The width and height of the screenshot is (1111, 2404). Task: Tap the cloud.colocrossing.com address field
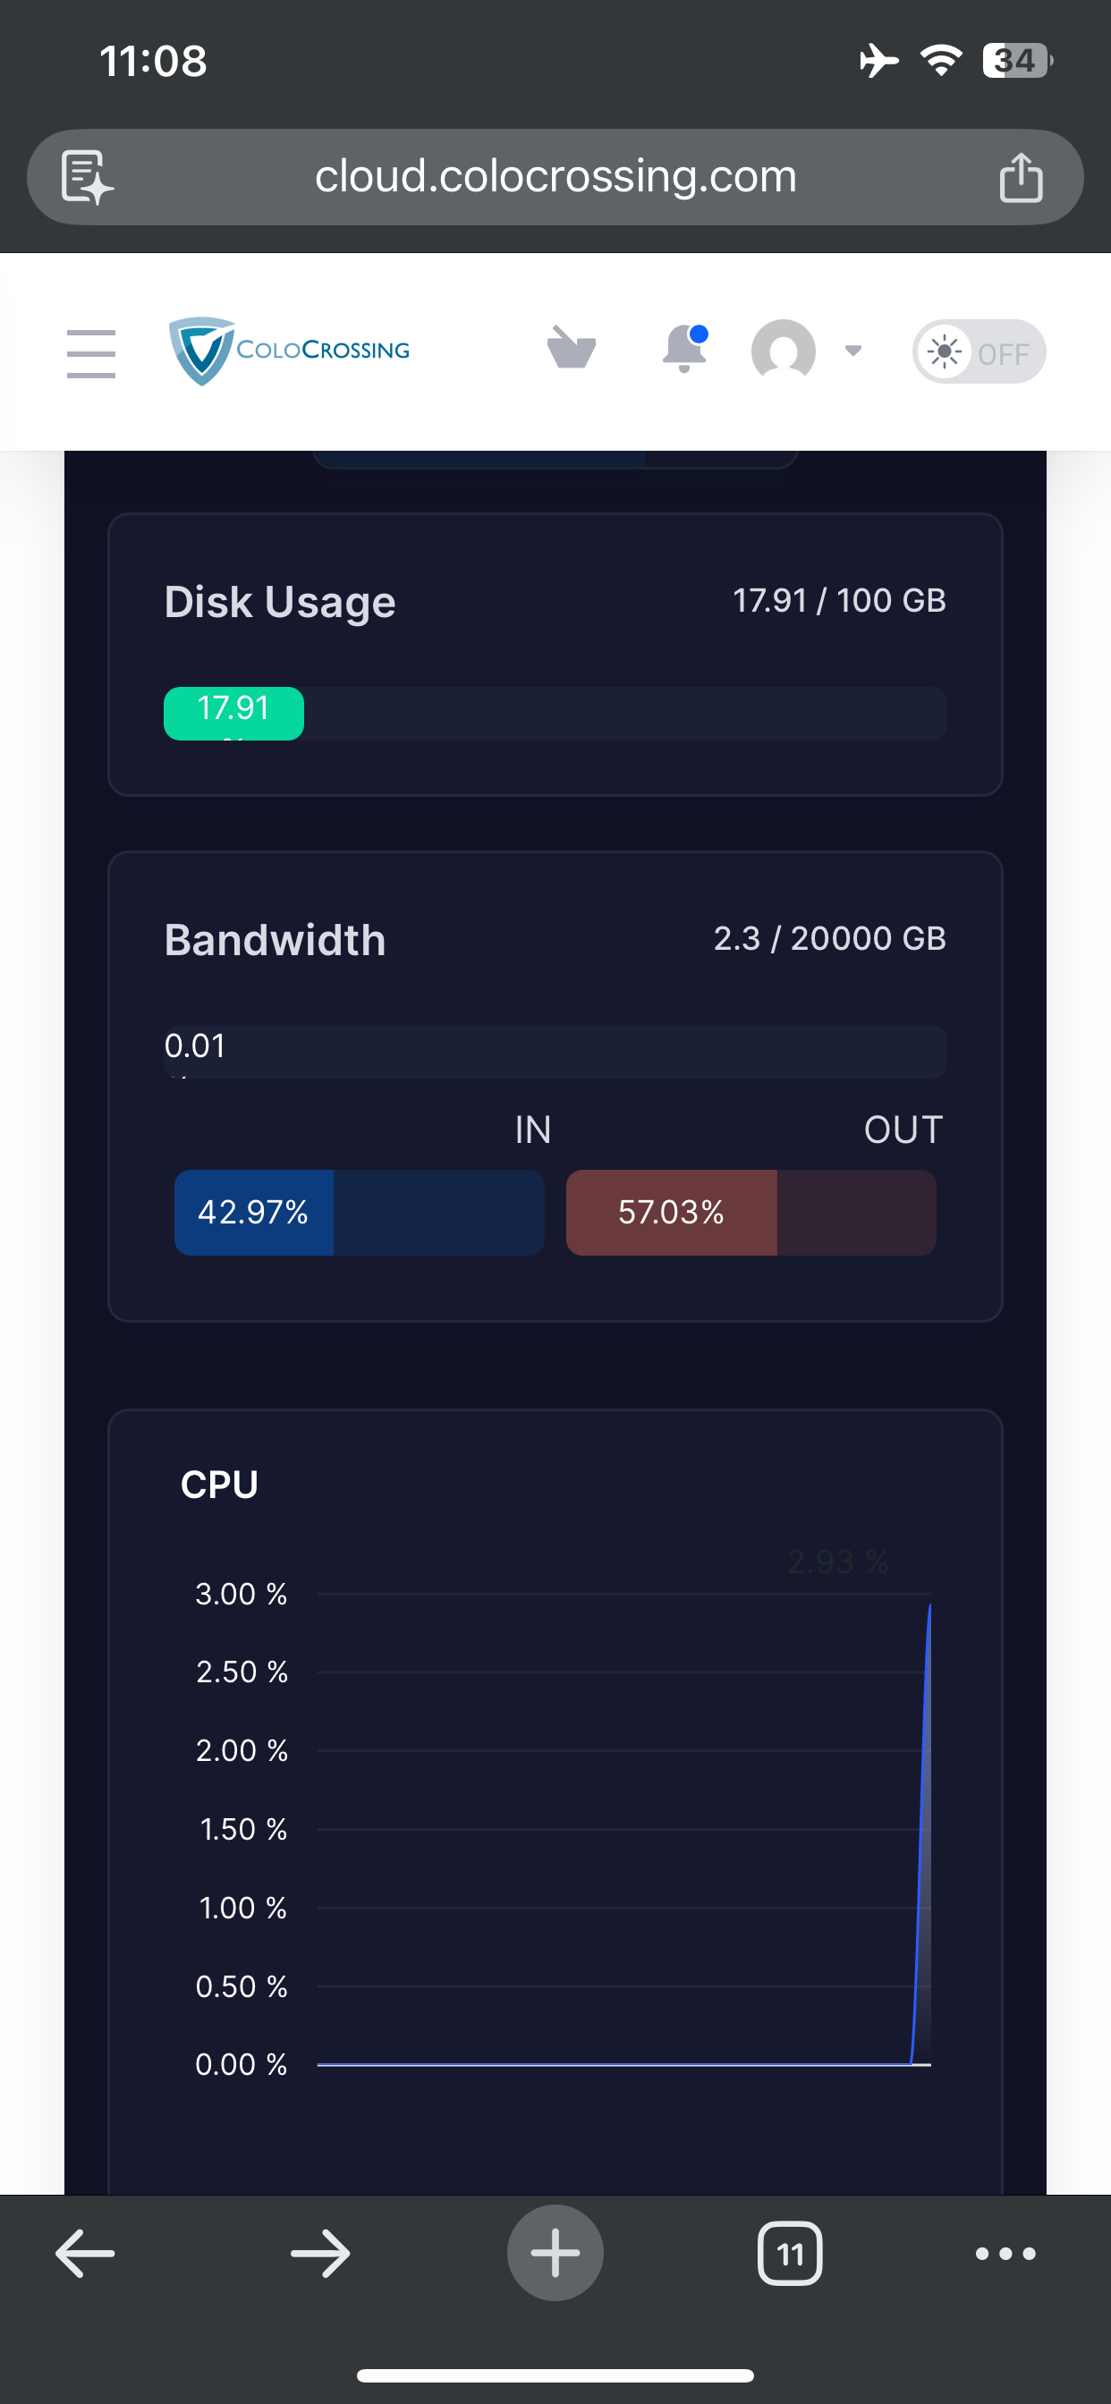click(x=555, y=176)
